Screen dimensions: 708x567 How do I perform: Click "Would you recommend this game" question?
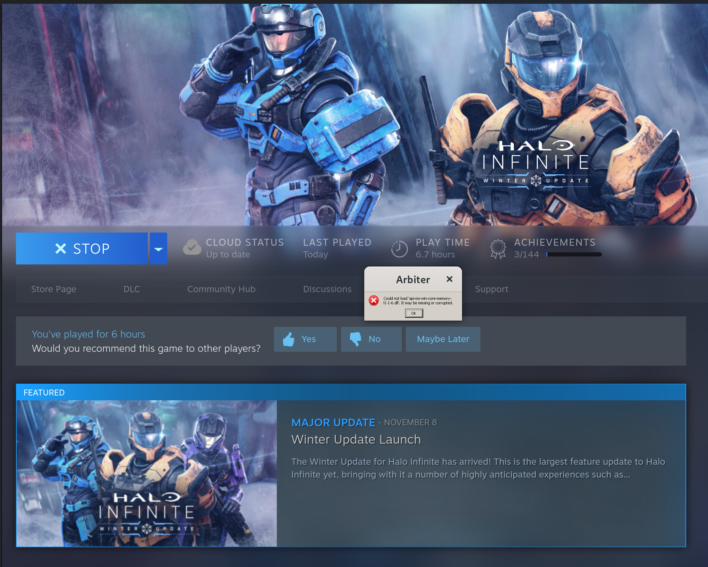coord(146,349)
